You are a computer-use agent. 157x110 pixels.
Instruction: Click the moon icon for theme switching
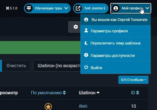coord(86,43)
